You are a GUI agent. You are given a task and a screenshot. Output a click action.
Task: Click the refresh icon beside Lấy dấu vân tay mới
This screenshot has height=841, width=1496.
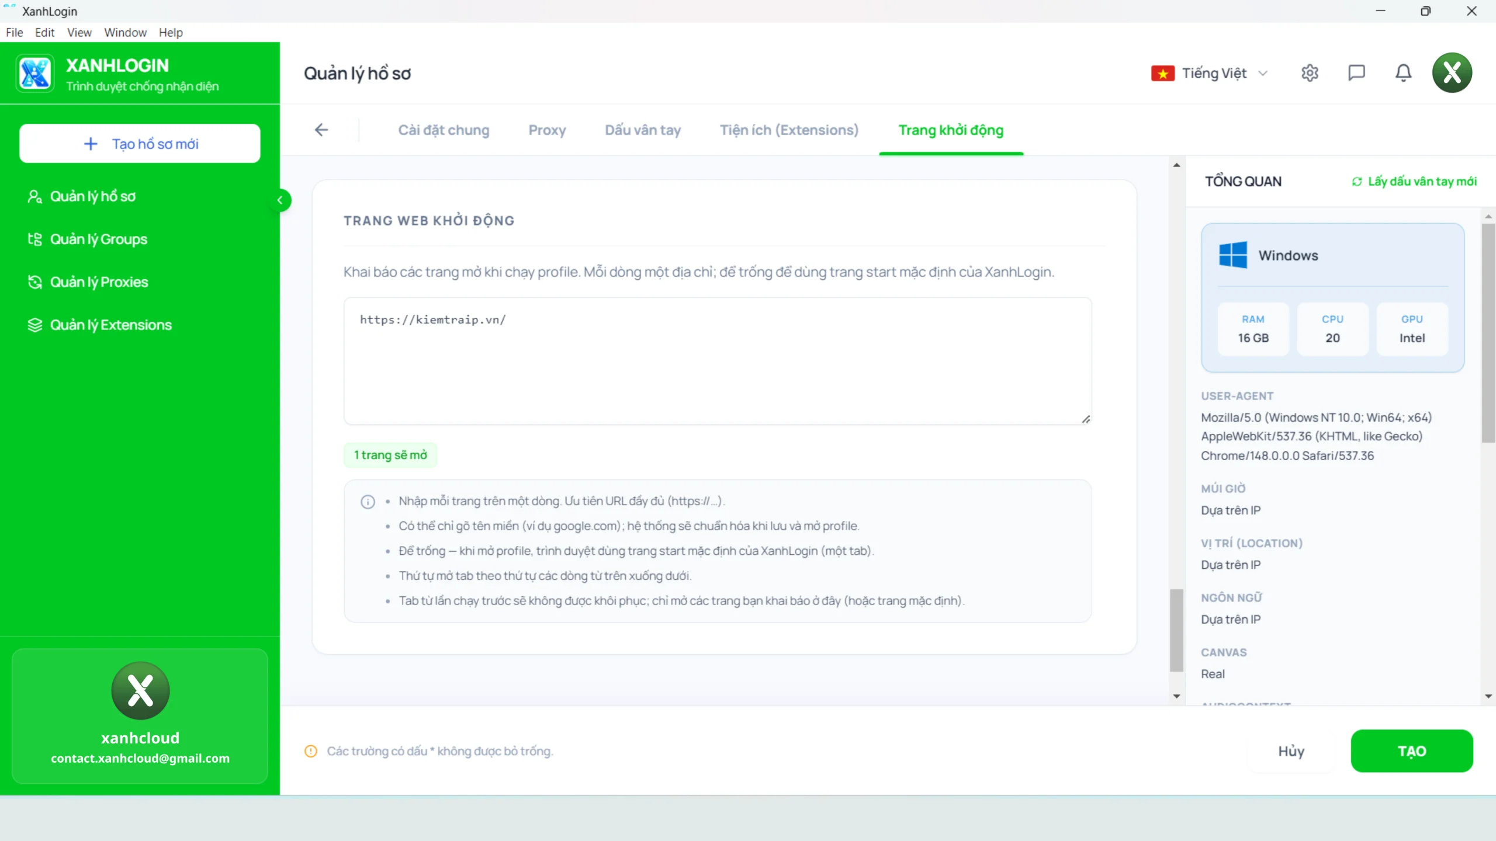[1357, 182]
